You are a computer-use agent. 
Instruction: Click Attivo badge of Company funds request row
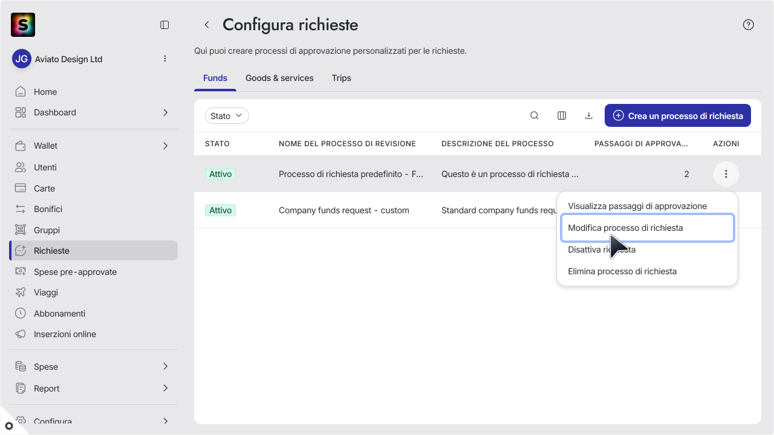pos(220,210)
